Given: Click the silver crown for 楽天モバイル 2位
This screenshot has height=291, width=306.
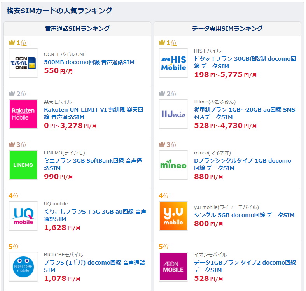Looking at the screenshot, I should 12,93.
